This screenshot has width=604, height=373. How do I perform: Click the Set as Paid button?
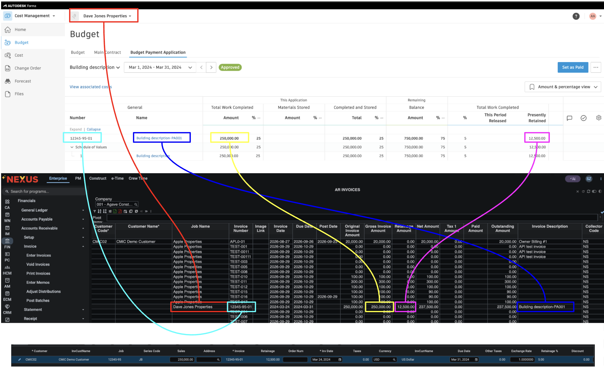(x=573, y=67)
